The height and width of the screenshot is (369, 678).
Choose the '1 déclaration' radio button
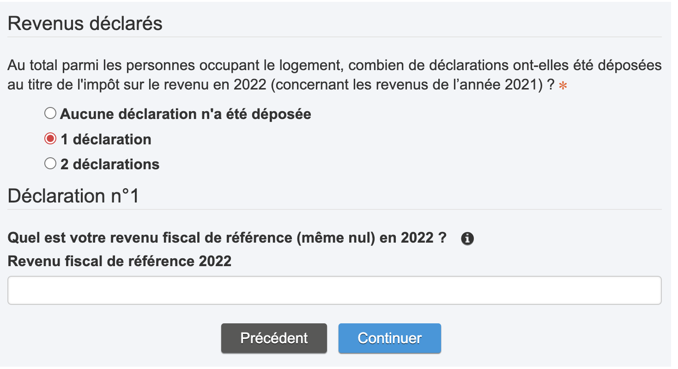pos(50,138)
